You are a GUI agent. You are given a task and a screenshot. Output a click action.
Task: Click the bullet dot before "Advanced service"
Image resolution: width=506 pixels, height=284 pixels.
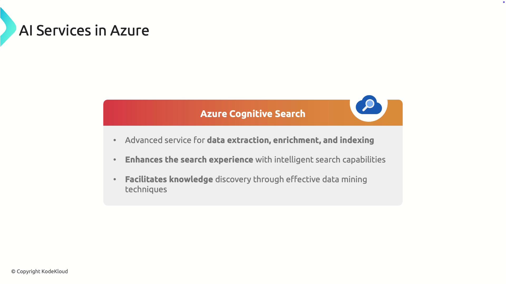115,140
